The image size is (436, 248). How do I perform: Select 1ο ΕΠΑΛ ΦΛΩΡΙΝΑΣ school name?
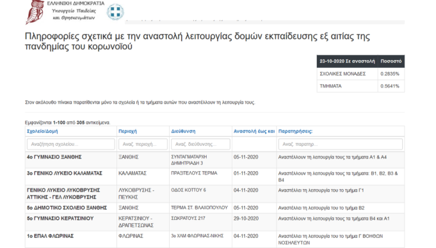pos(51,236)
